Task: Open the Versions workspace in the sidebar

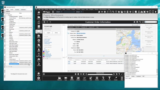Action: pyautogui.click(x=39, y=45)
